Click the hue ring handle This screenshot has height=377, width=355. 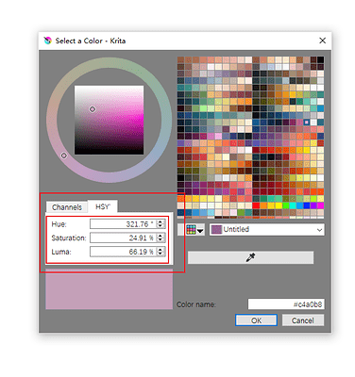pos(64,156)
